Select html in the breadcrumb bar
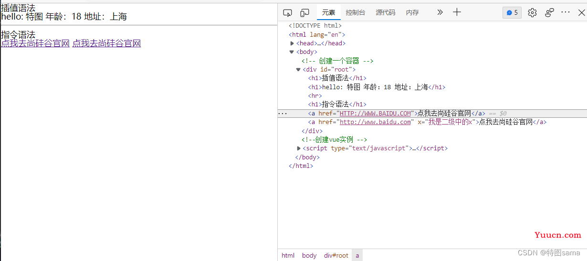This screenshot has width=587, height=261. coord(288,255)
